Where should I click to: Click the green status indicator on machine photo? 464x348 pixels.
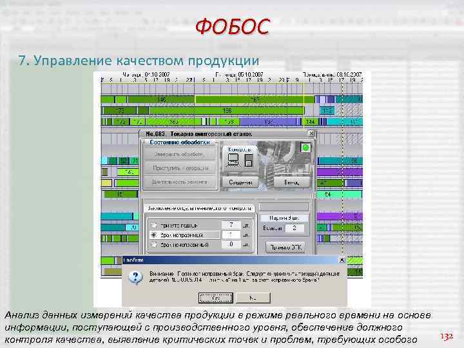coord(305,148)
